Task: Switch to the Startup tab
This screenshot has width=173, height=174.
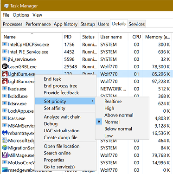Action: pos(88,24)
